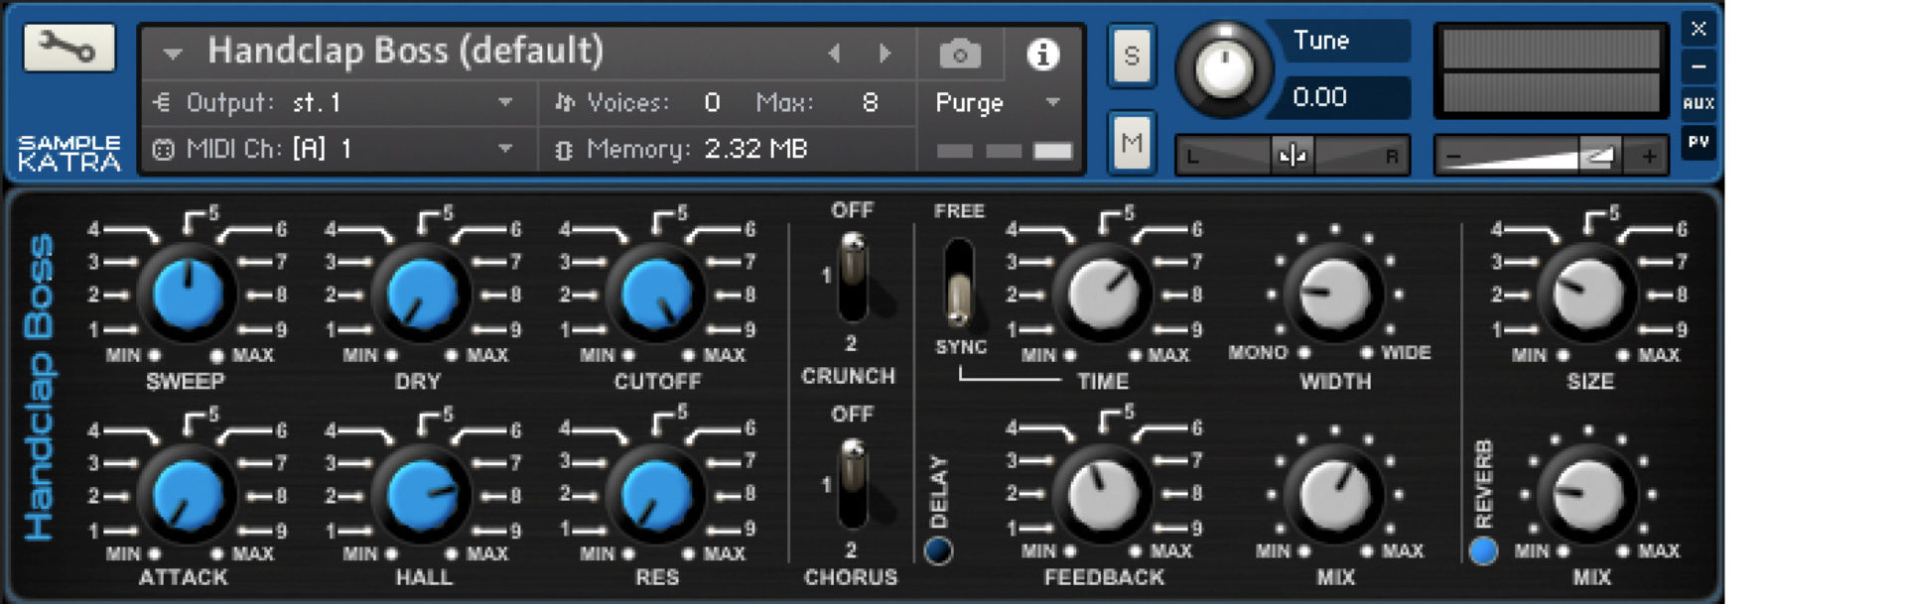Click the Handclap Boss (default) title
The image size is (1906, 604).
pos(405,51)
